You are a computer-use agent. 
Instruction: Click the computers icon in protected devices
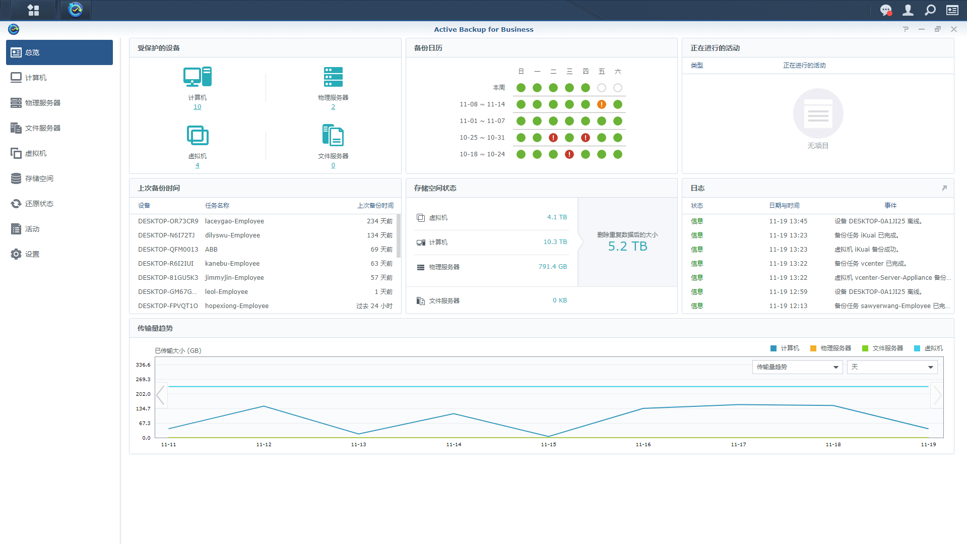click(x=197, y=77)
